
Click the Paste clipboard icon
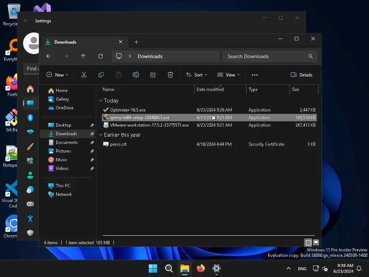pos(118,75)
